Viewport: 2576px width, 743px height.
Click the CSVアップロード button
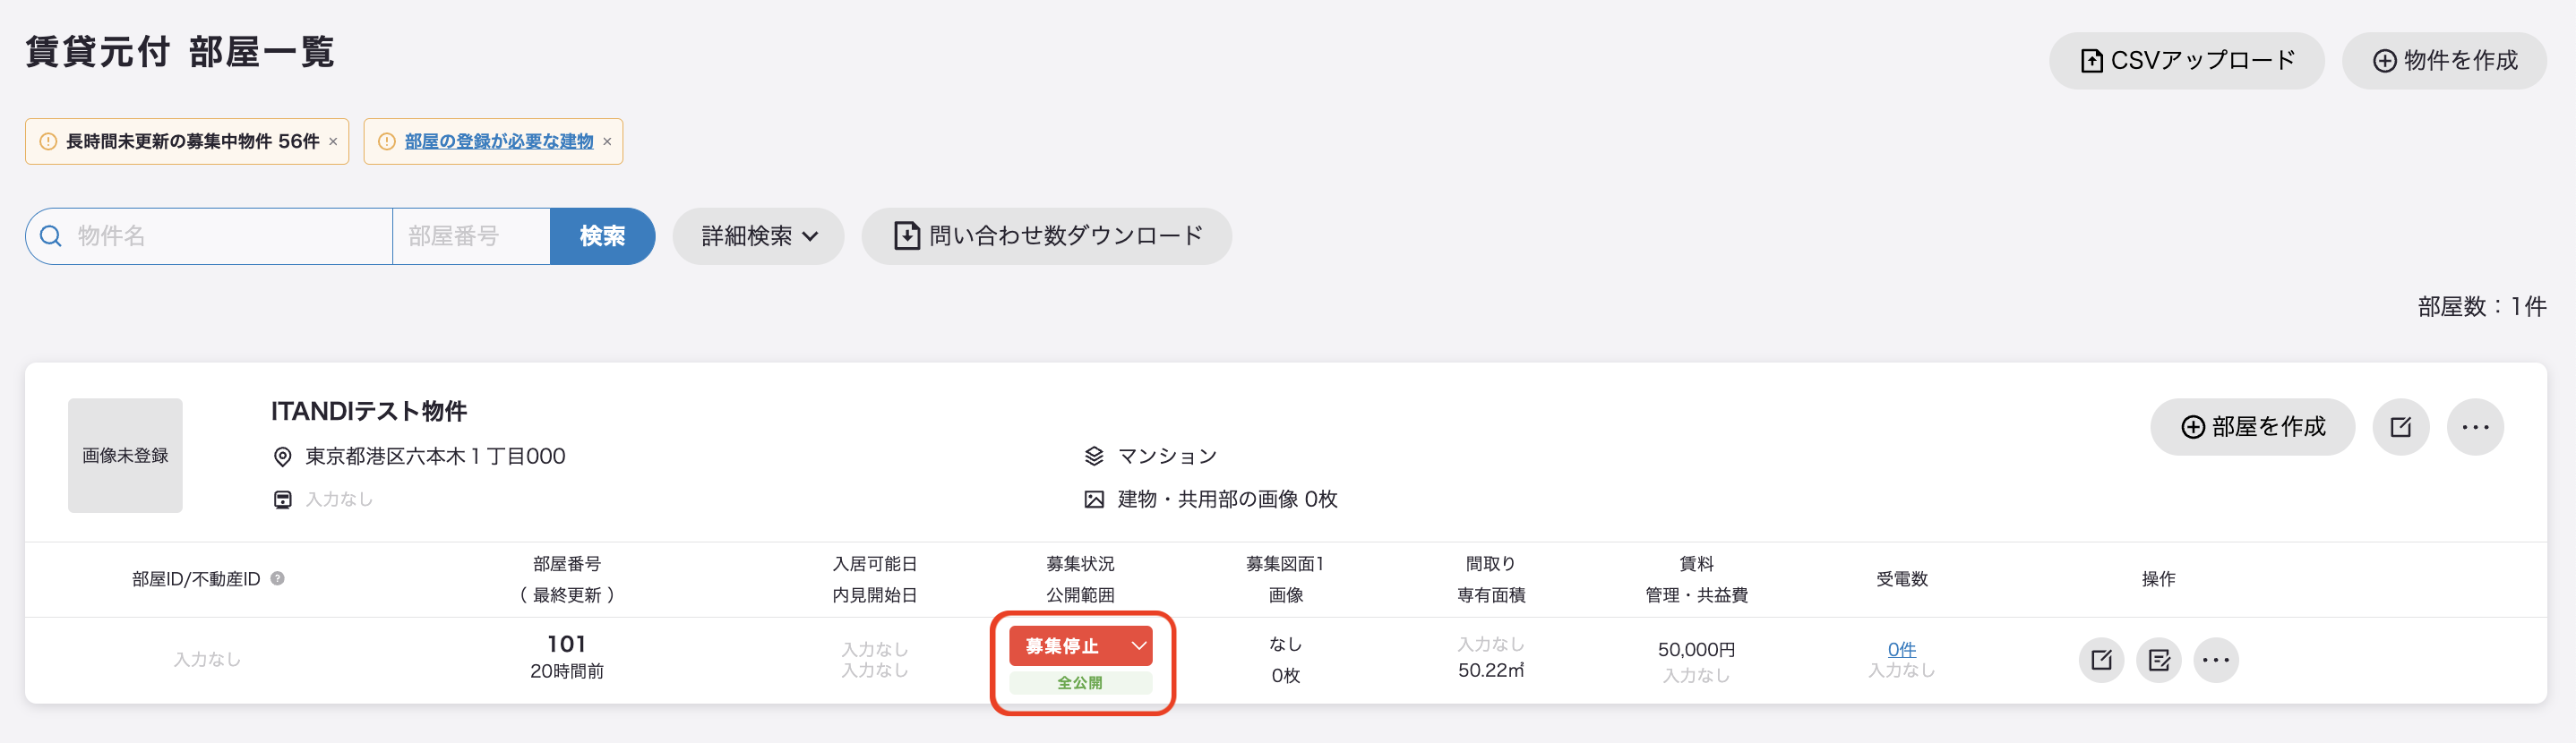pyautogui.click(x=2187, y=61)
